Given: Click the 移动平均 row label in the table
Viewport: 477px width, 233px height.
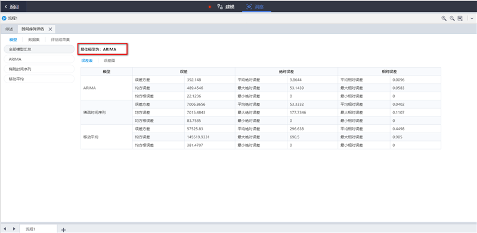Looking at the screenshot, I should pyautogui.click(x=91, y=137).
